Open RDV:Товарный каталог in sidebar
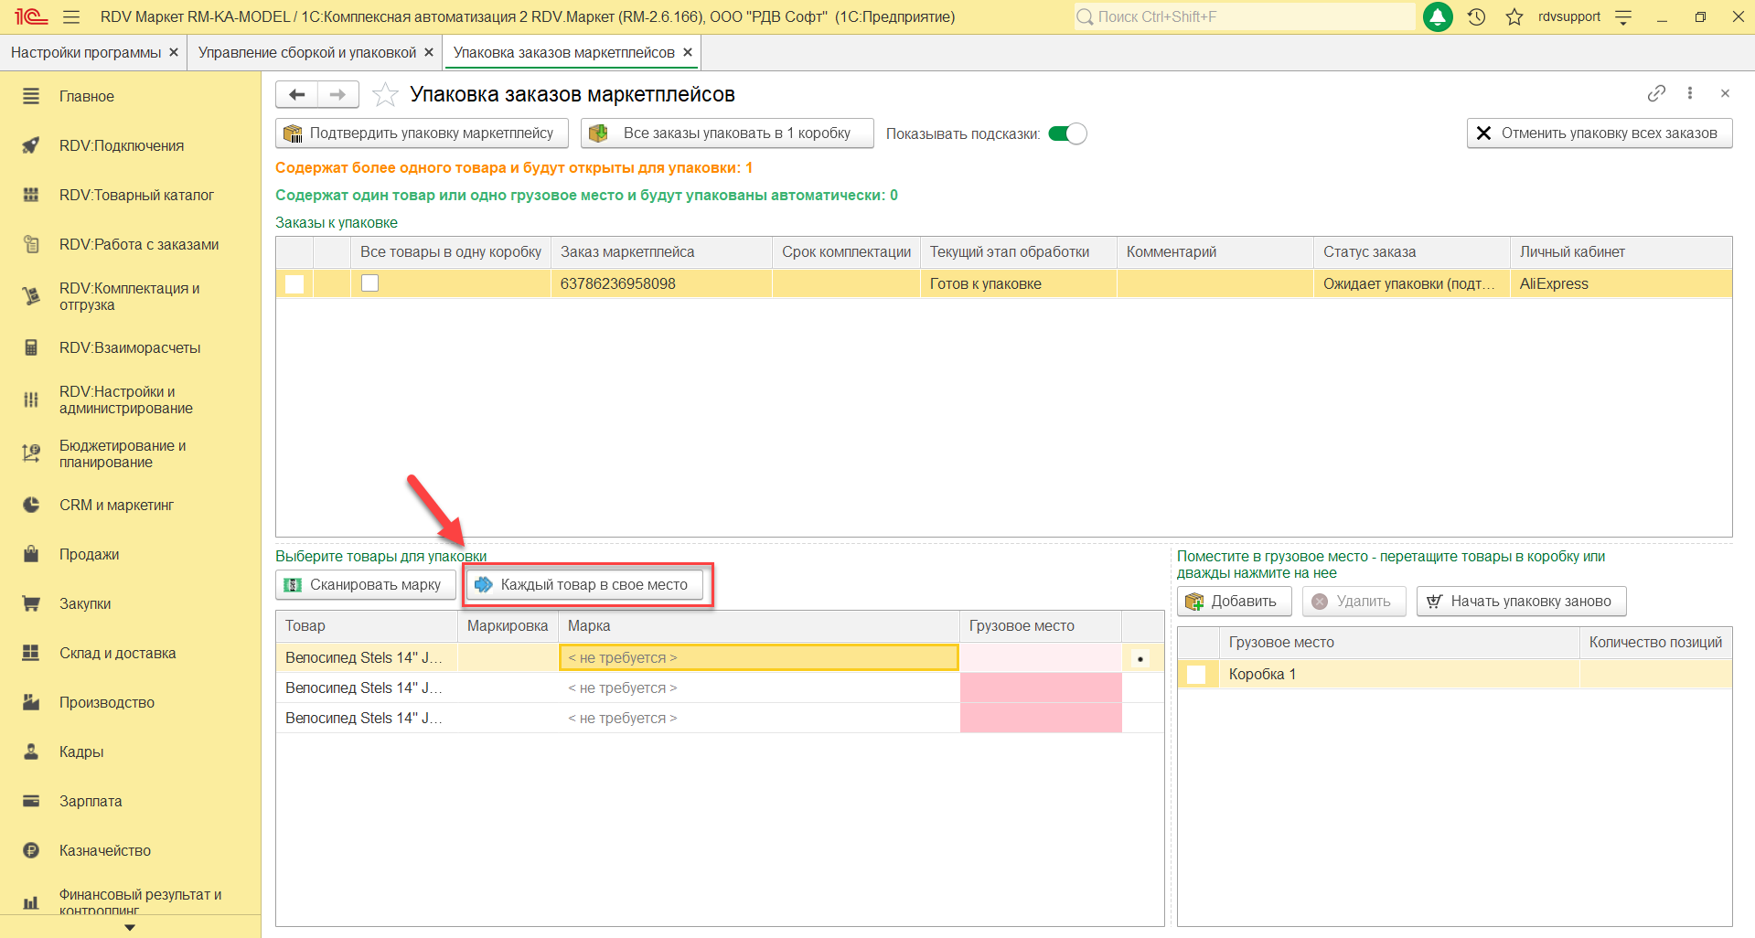This screenshot has height=938, width=1755. (136, 195)
